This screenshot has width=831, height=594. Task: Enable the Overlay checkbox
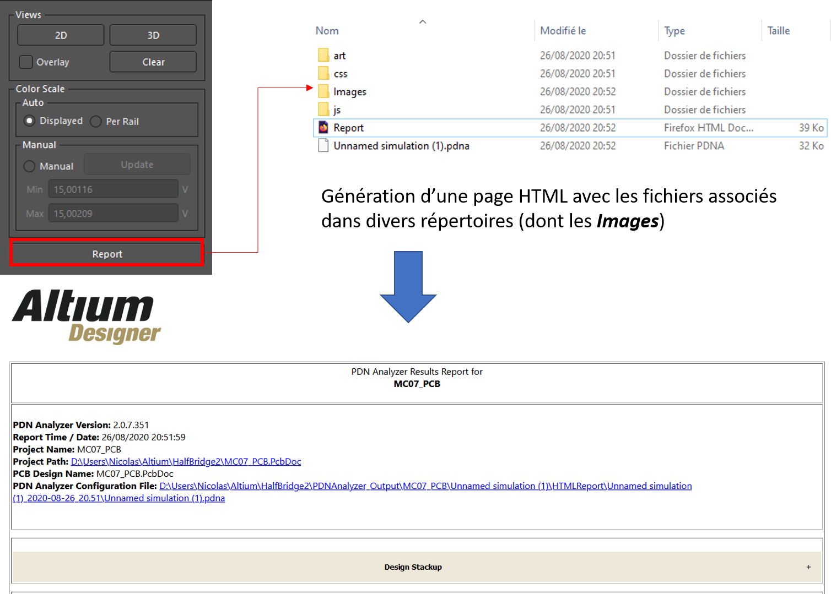pos(26,62)
